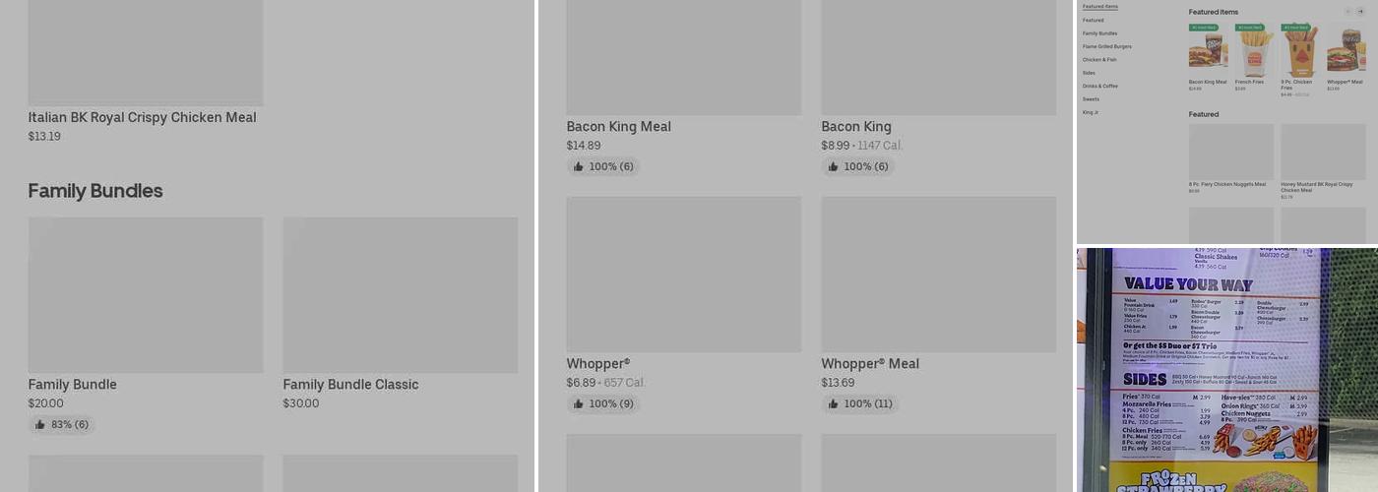1378x492 pixels.
Task: Click the 9 Pc. Chicken Fries featured thumbnail
Action: [x=1300, y=52]
